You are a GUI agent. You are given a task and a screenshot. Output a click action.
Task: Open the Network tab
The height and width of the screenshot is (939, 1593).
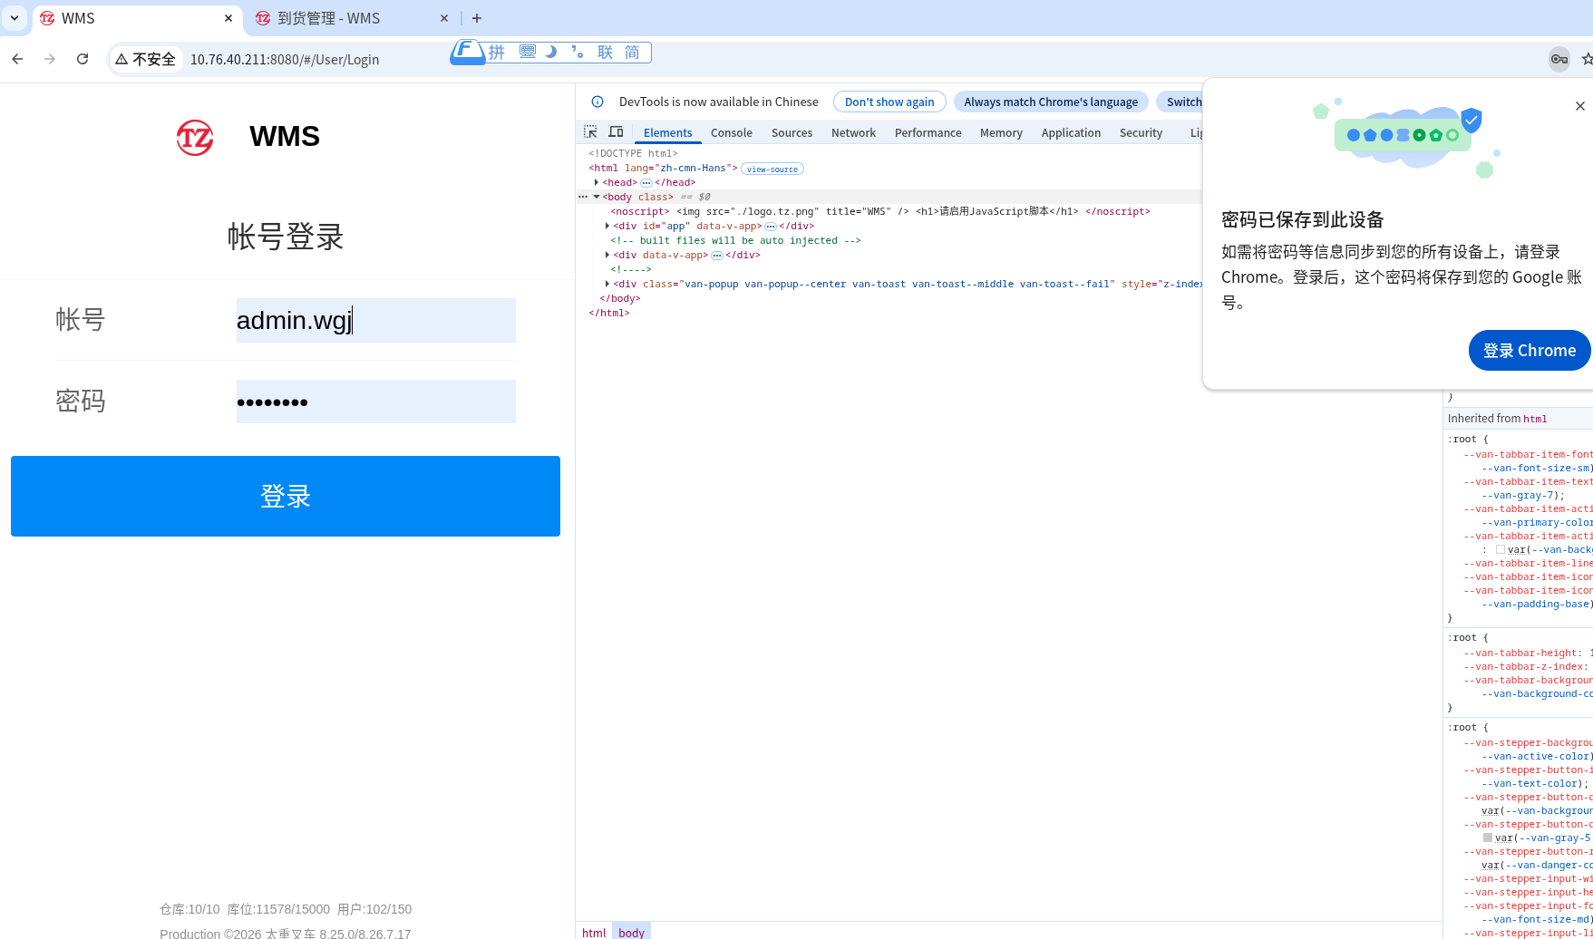click(853, 132)
